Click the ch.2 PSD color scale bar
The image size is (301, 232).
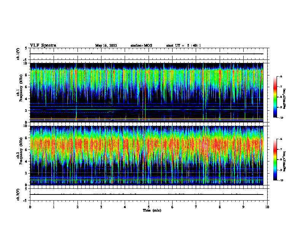[275, 160]
